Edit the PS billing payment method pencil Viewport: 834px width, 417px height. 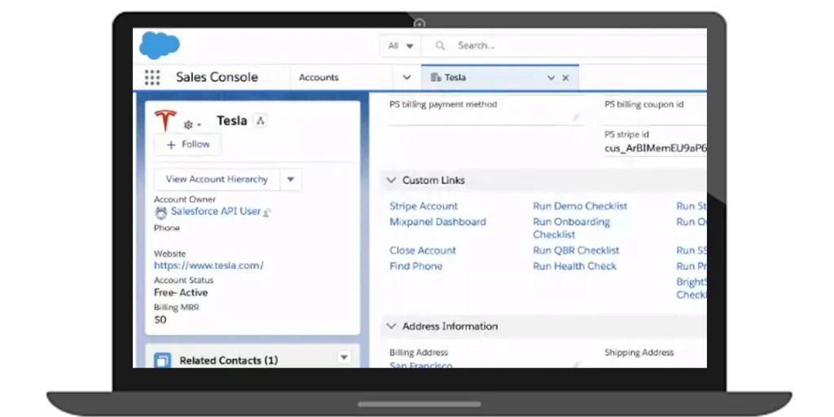[576, 117]
